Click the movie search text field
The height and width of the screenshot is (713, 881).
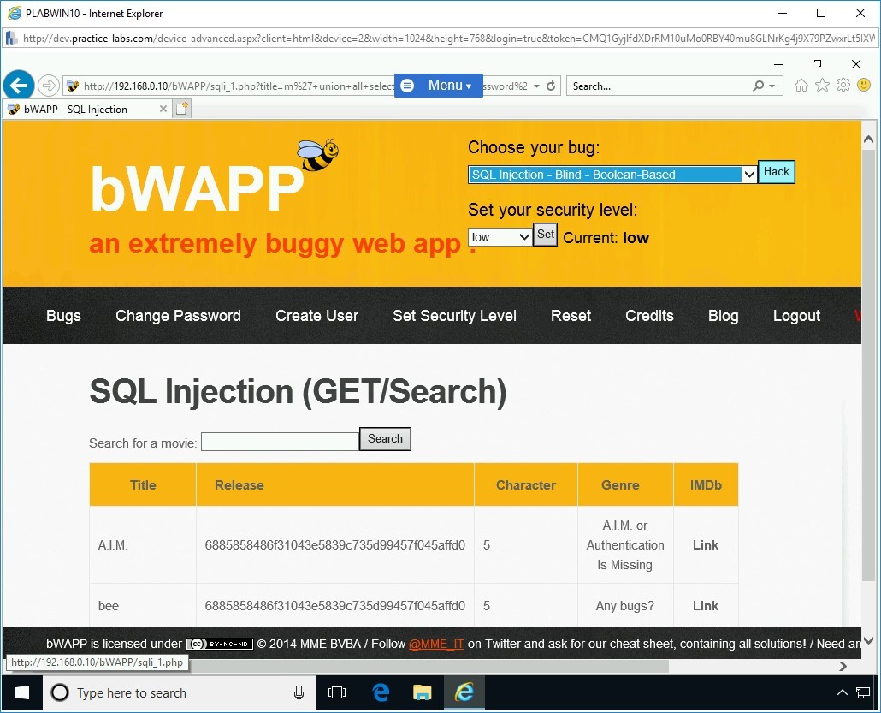coord(280,442)
